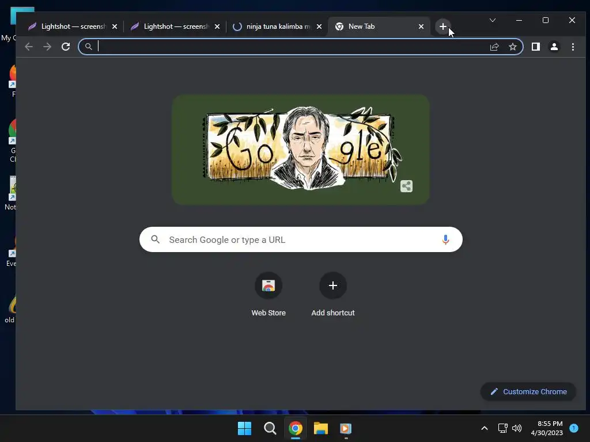Open the volume tray icon

pyautogui.click(x=517, y=428)
